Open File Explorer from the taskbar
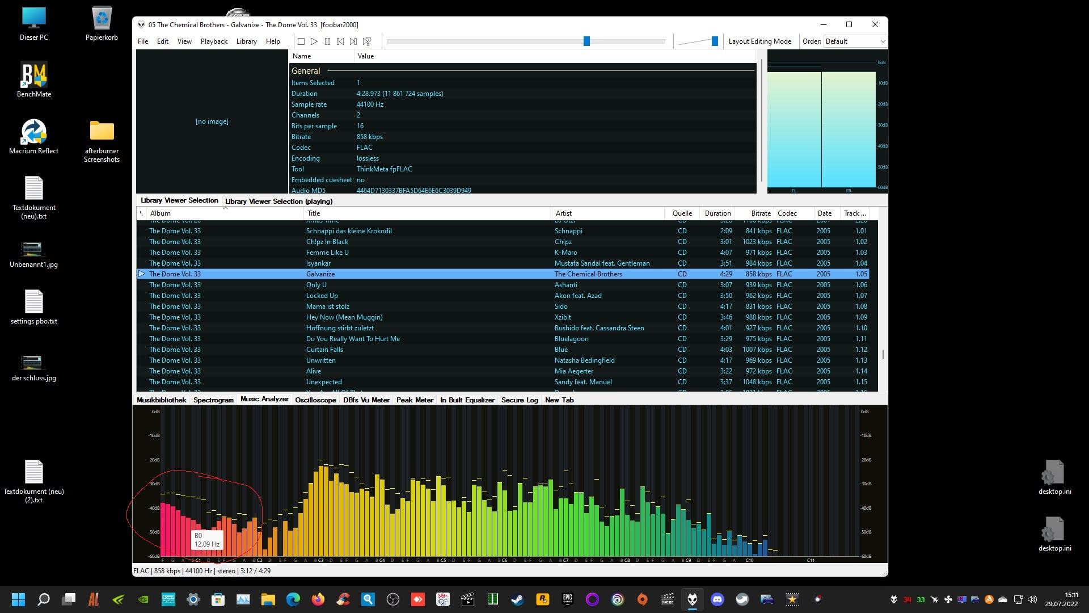The width and height of the screenshot is (1089, 613). (268, 599)
